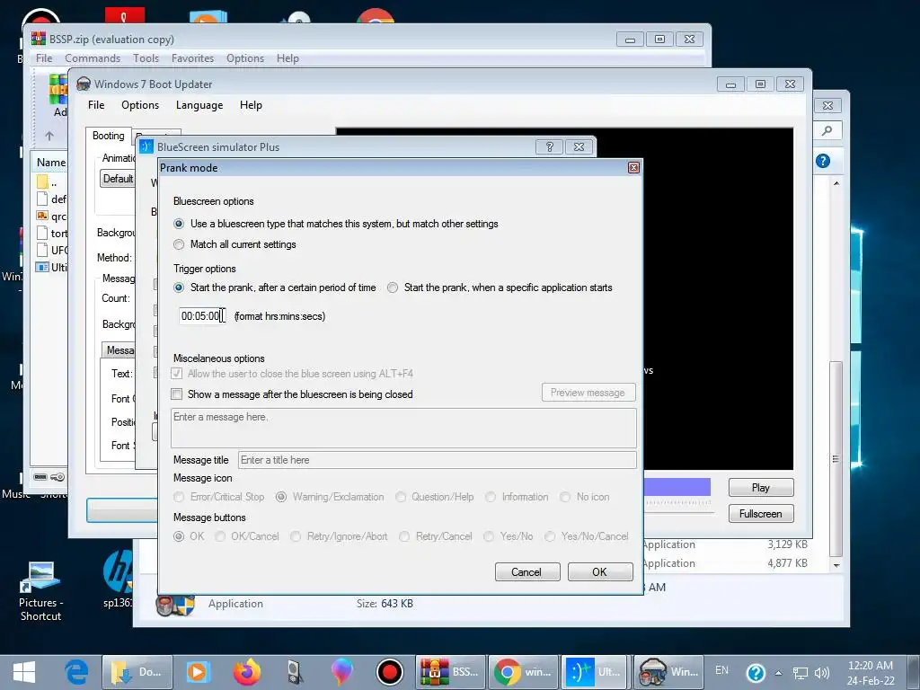Open Language menu in Windows 7 Boot Updater
This screenshot has height=690, width=920.
(199, 105)
